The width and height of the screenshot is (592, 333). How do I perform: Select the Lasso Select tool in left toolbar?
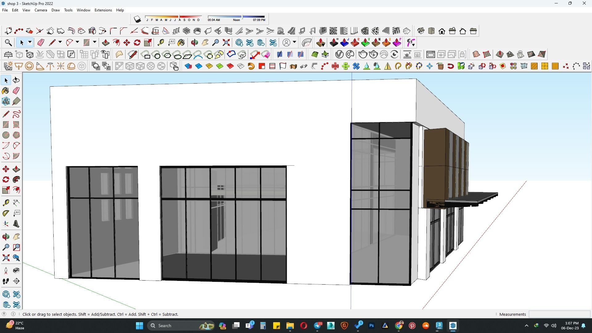coord(16,80)
